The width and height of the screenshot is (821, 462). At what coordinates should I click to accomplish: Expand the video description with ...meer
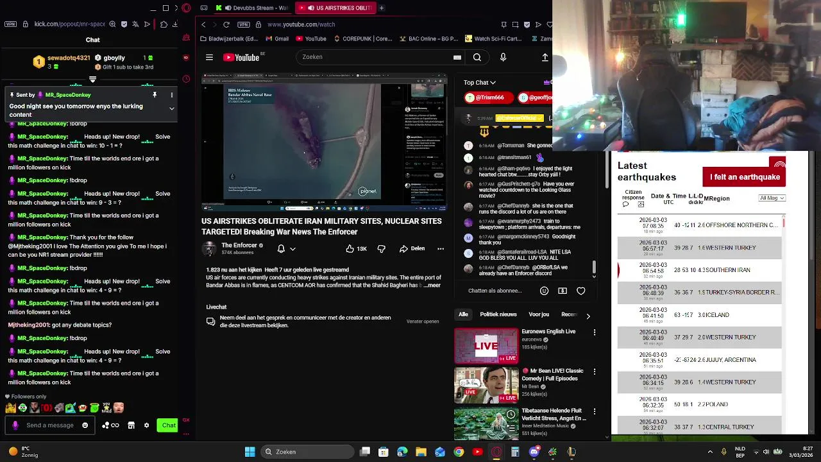[x=433, y=285]
